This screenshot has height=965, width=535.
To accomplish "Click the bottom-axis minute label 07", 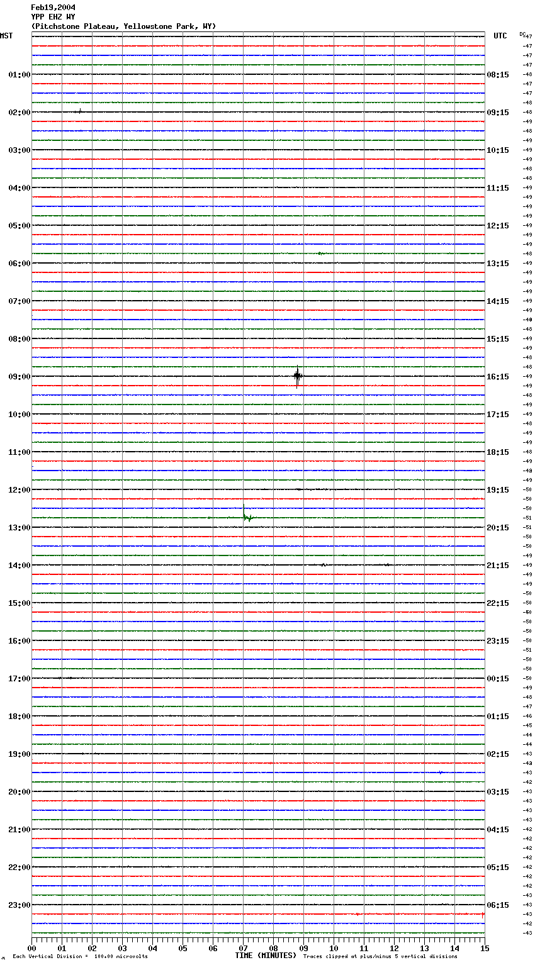I will pyautogui.click(x=243, y=948).
